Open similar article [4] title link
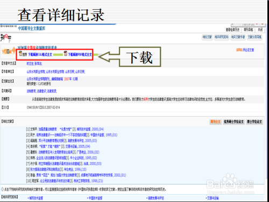 tap(50, 147)
